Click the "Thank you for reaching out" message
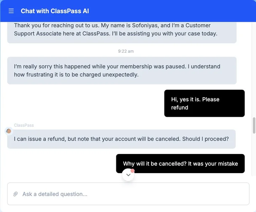Viewport: 256px width, 212px height. (x=122, y=30)
